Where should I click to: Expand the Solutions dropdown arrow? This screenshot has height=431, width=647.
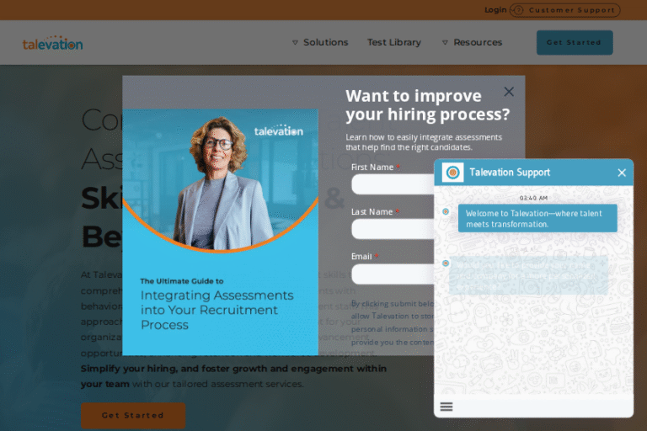(x=295, y=42)
